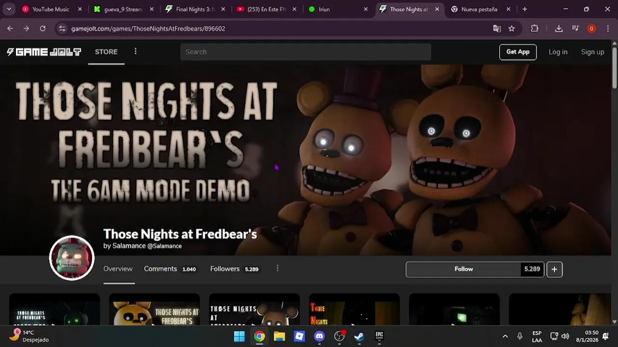Image resolution: width=618 pixels, height=347 pixels.
Task: Launch Roblox from the taskbar
Action: coord(299,336)
